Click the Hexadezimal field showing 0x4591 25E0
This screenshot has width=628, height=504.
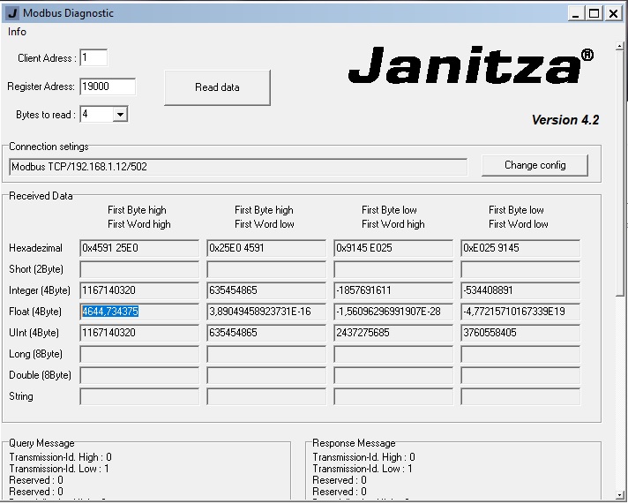click(x=139, y=248)
